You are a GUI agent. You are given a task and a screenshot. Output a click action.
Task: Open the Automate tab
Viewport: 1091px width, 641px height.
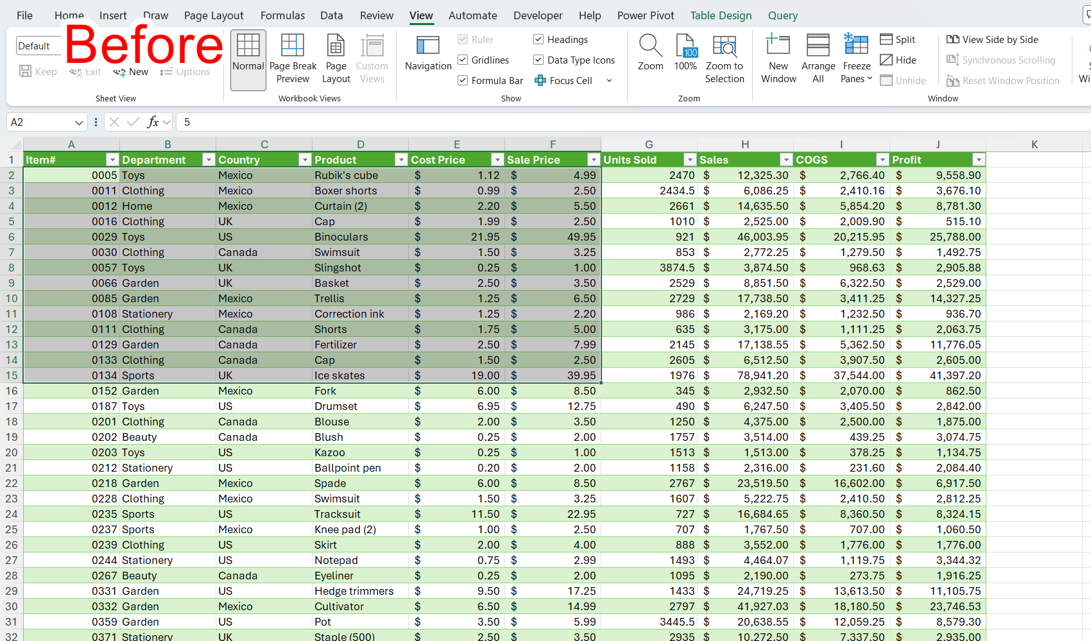coord(472,15)
